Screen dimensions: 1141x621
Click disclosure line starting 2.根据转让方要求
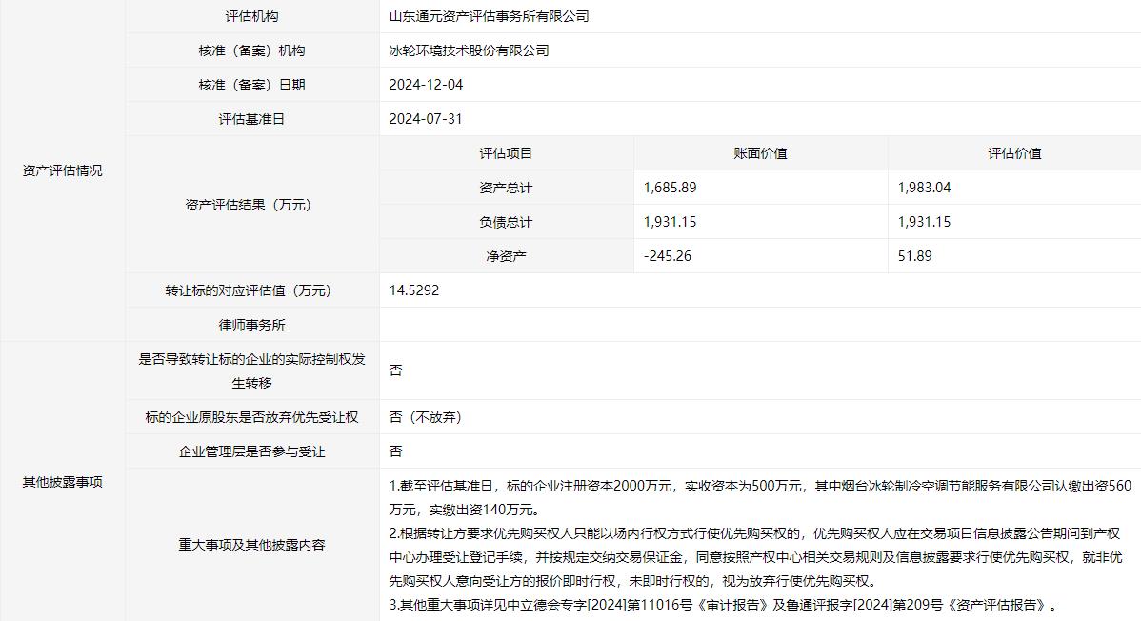757,557
